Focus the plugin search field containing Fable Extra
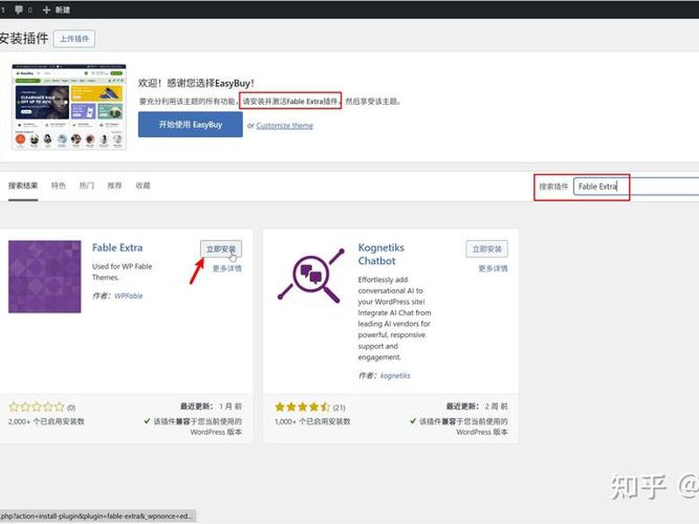 pyautogui.click(x=636, y=187)
